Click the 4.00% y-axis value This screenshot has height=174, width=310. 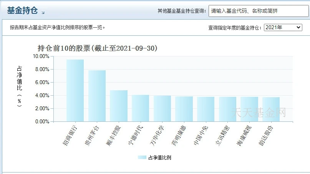tap(42, 96)
